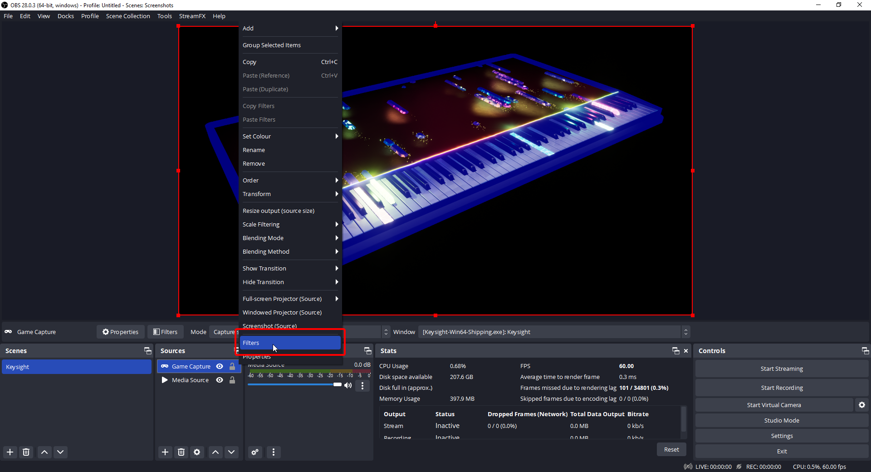
Task: Open the File menu
Action: pos(8,16)
